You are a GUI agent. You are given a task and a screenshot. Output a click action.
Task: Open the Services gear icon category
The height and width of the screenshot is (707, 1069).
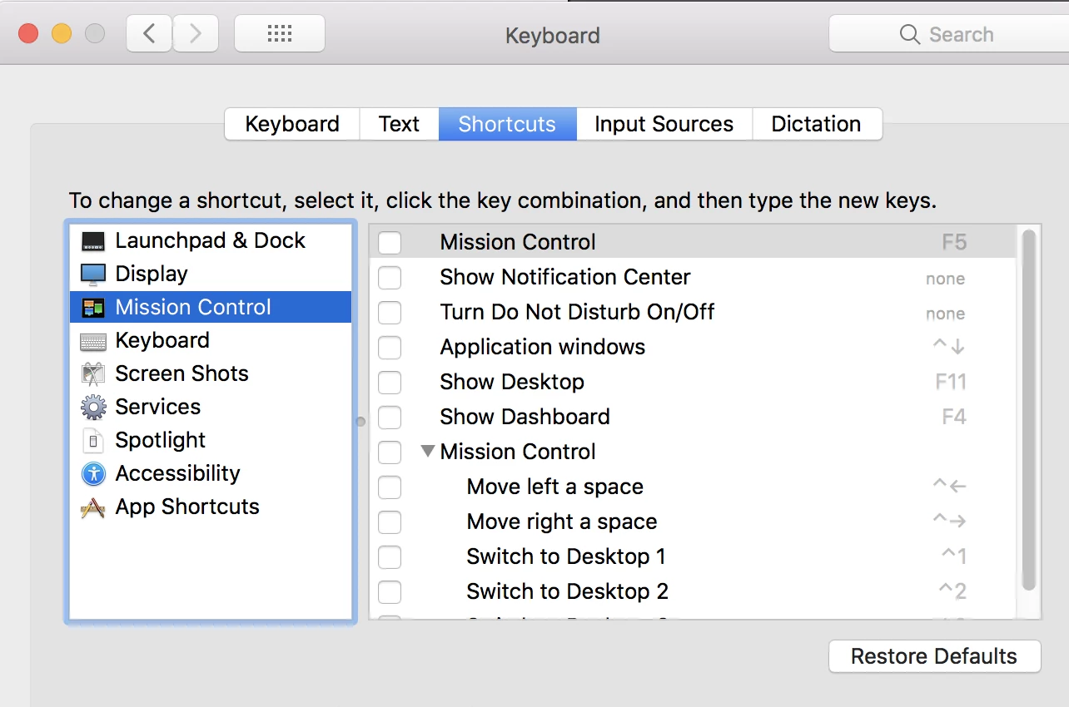tap(93, 408)
